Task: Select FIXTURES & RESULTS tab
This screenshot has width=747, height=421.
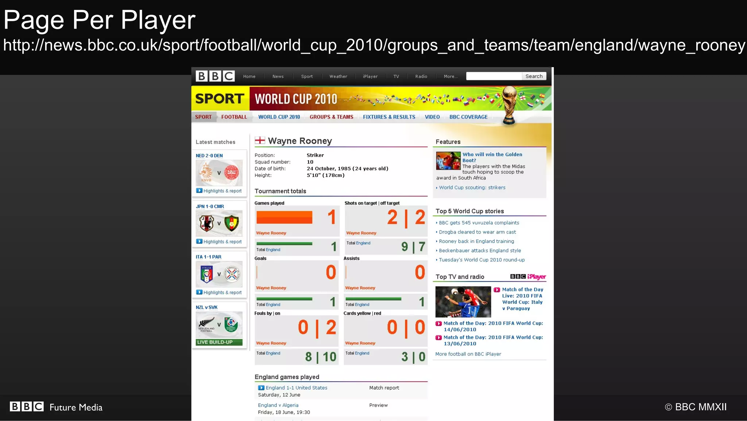Action: (389, 117)
